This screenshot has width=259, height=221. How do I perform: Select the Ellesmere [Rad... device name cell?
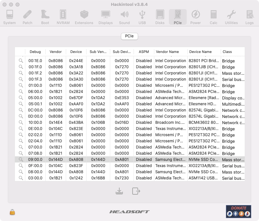click(x=204, y=98)
